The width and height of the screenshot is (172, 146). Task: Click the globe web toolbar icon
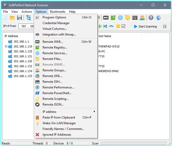coord(158,18)
